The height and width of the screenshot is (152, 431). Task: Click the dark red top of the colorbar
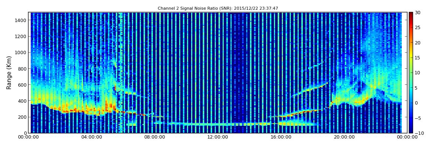(x=411, y=15)
